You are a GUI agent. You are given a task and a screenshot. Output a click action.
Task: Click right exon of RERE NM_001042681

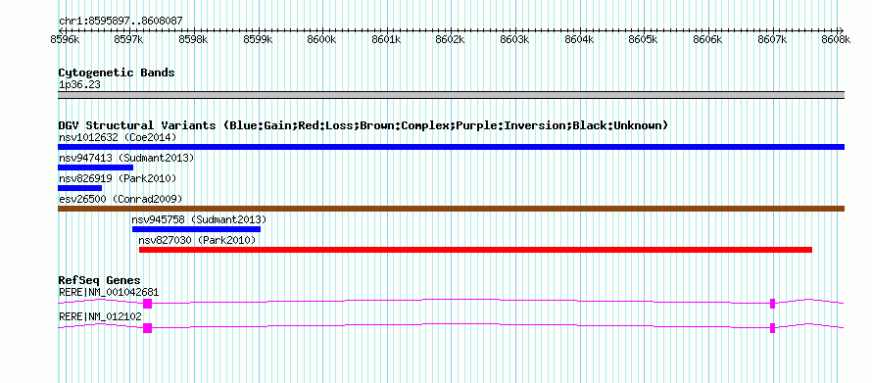tap(772, 304)
